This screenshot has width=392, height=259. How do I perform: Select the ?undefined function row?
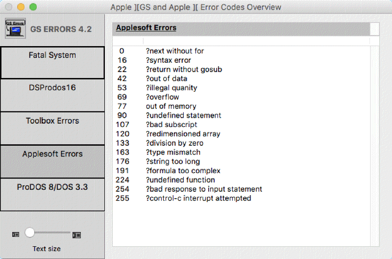241,180
